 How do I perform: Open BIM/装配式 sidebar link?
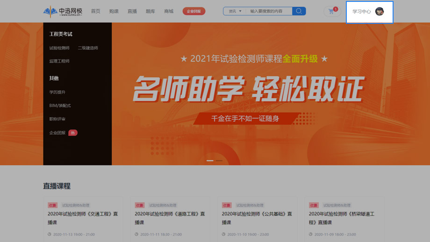(x=60, y=106)
